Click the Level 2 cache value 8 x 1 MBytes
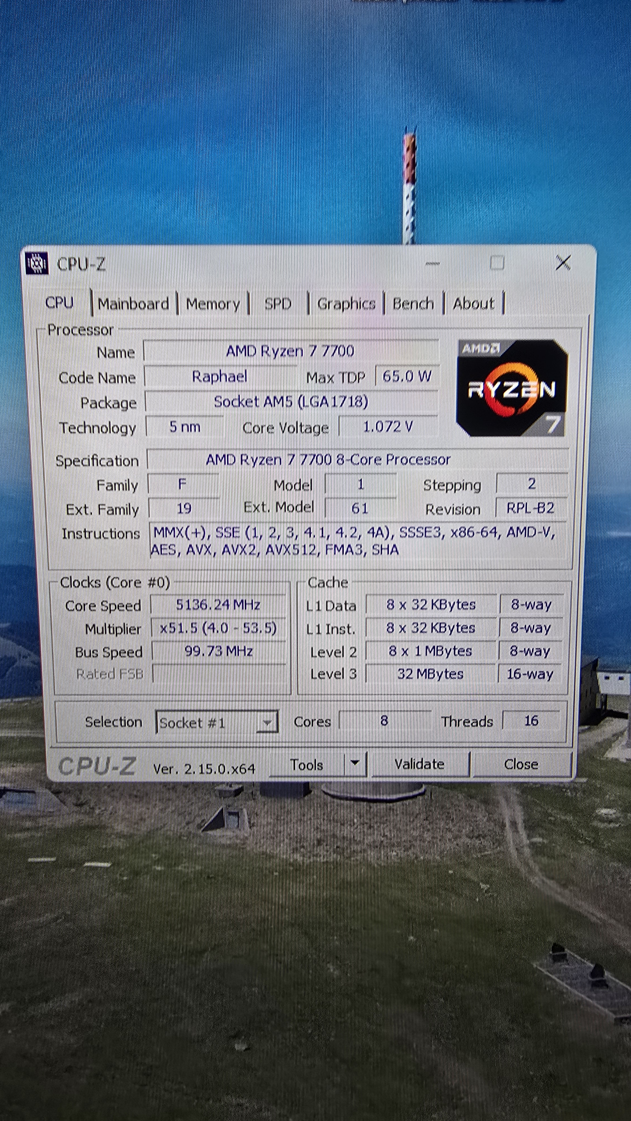Screen dimensions: 631x1121 [x=431, y=651]
